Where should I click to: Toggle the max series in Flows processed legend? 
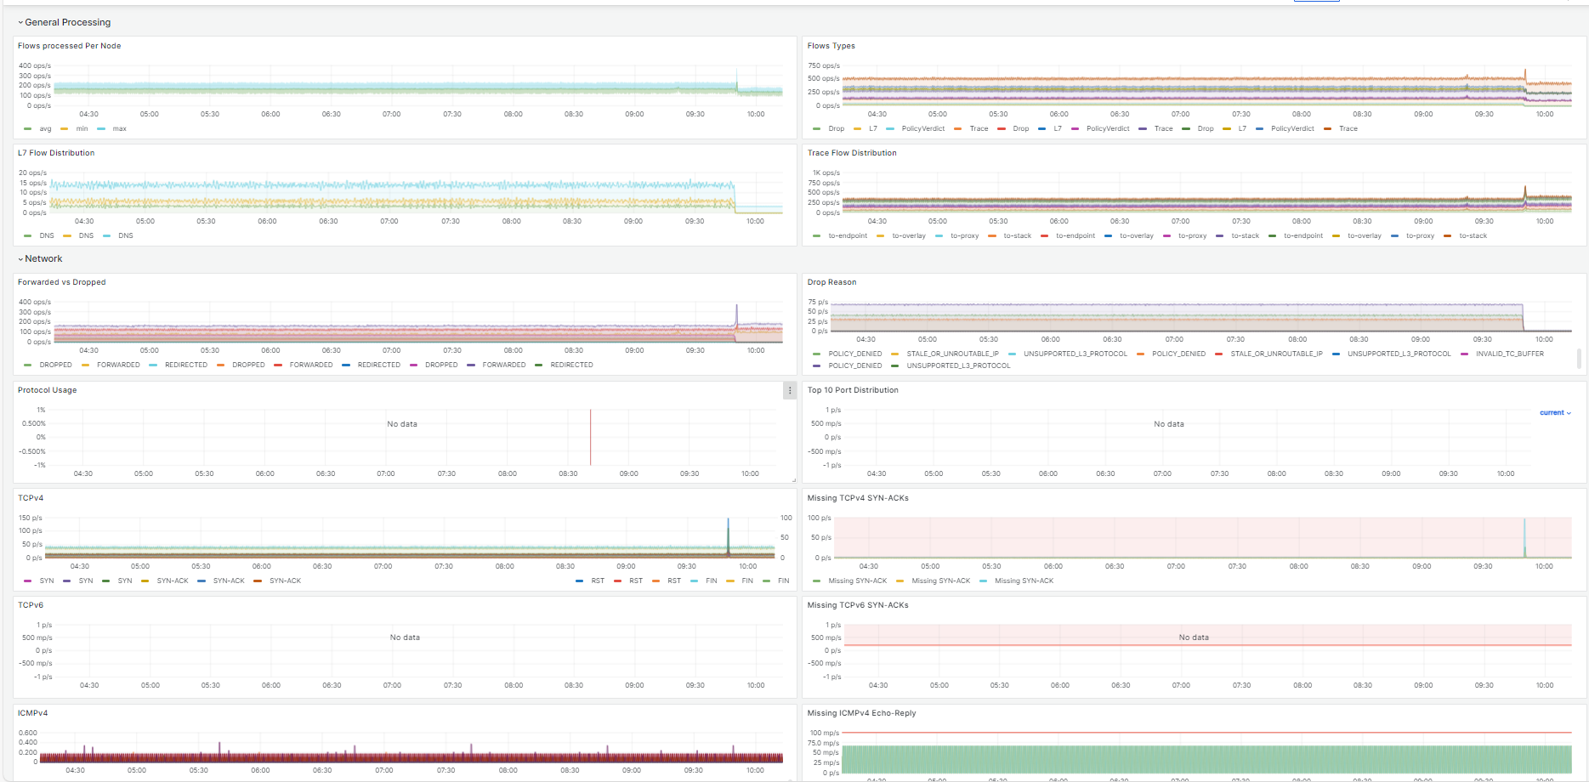[120, 129]
